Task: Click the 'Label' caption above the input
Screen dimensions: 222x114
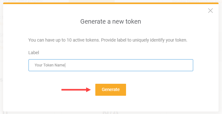Action: coord(34,53)
